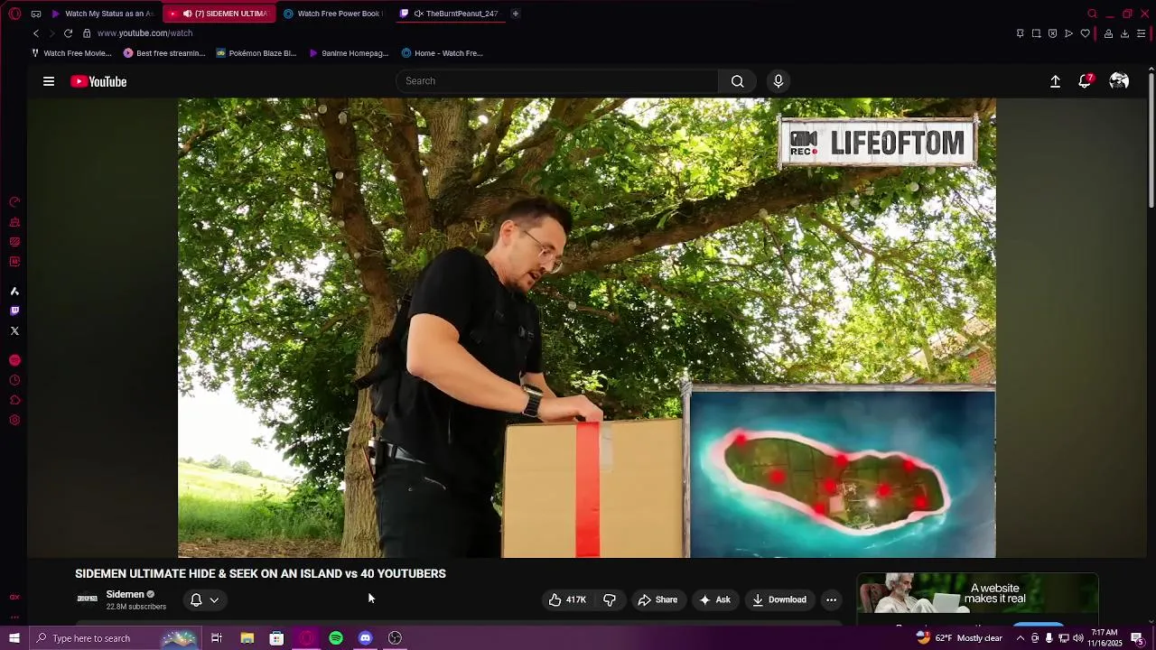The width and height of the screenshot is (1156, 650).
Task: Open a new browser tab
Action: click(x=516, y=14)
